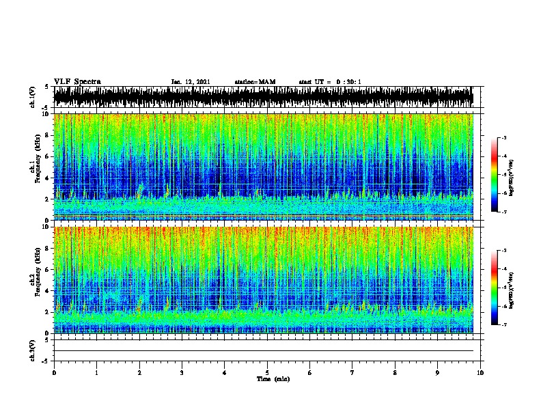The image size is (541, 418).
Task: Click the "ch.3(V)" axis label
Action: 33,350
